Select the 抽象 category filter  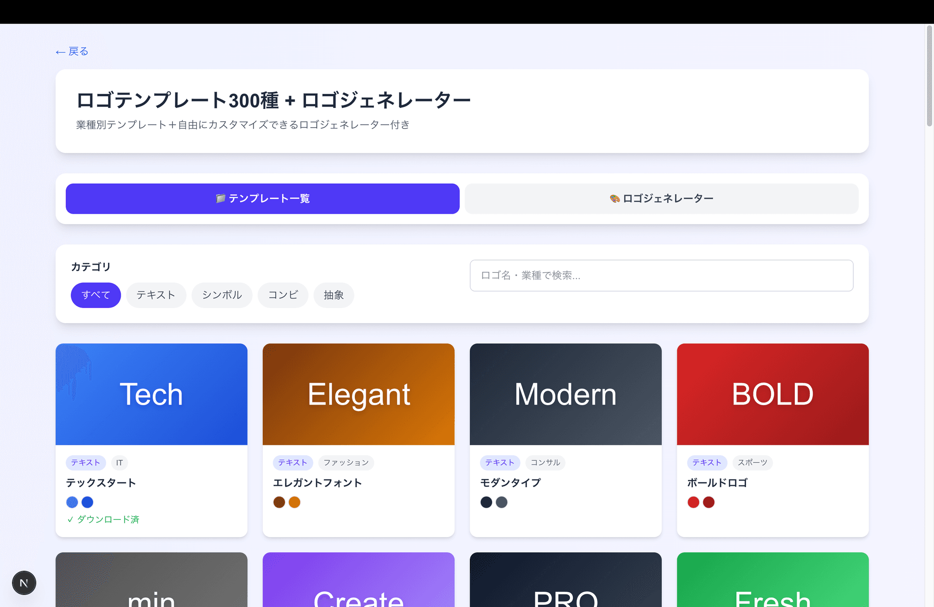coord(333,295)
